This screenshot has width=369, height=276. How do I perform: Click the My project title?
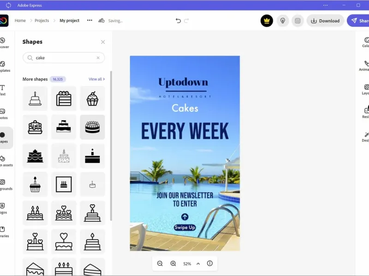[x=70, y=21]
